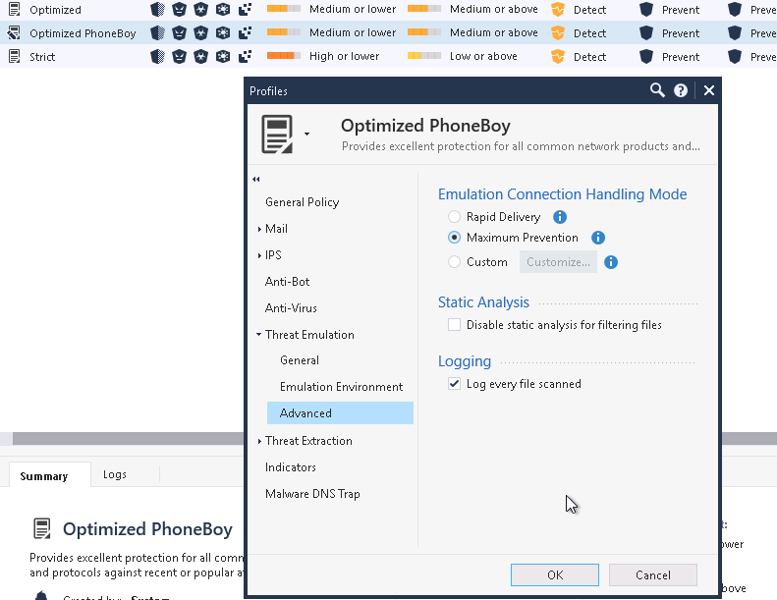Open Indicators page
The height and width of the screenshot is (600, 777).
[291, 467]
